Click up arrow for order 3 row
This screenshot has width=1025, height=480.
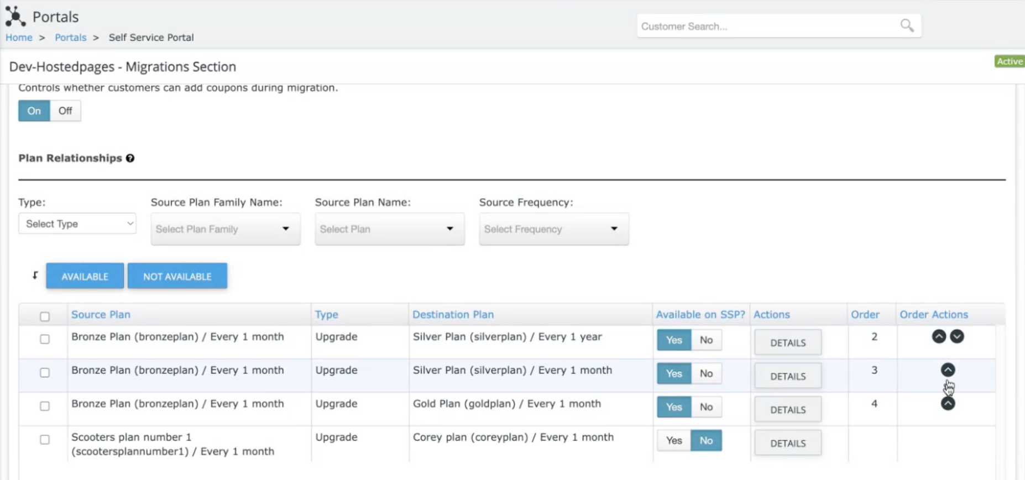click(x=948, y=370)
